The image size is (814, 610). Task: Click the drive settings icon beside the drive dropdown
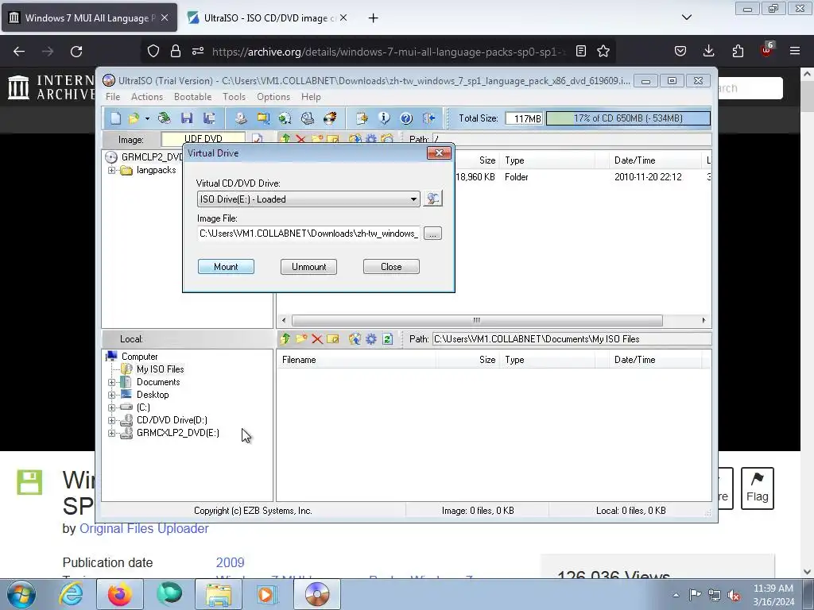pyautogui.click(x=432, y=199)
